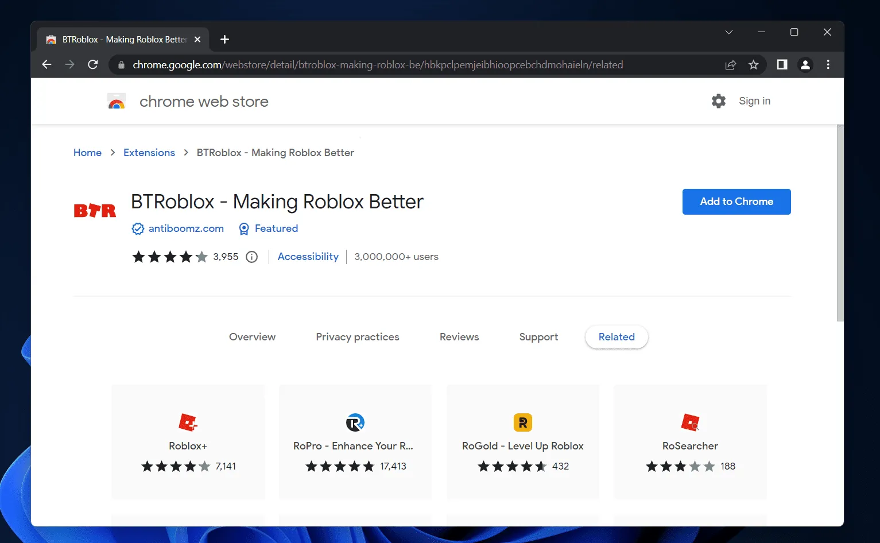Sign in to the web store
The image size is (880, 543).
[x=754, y=101]
